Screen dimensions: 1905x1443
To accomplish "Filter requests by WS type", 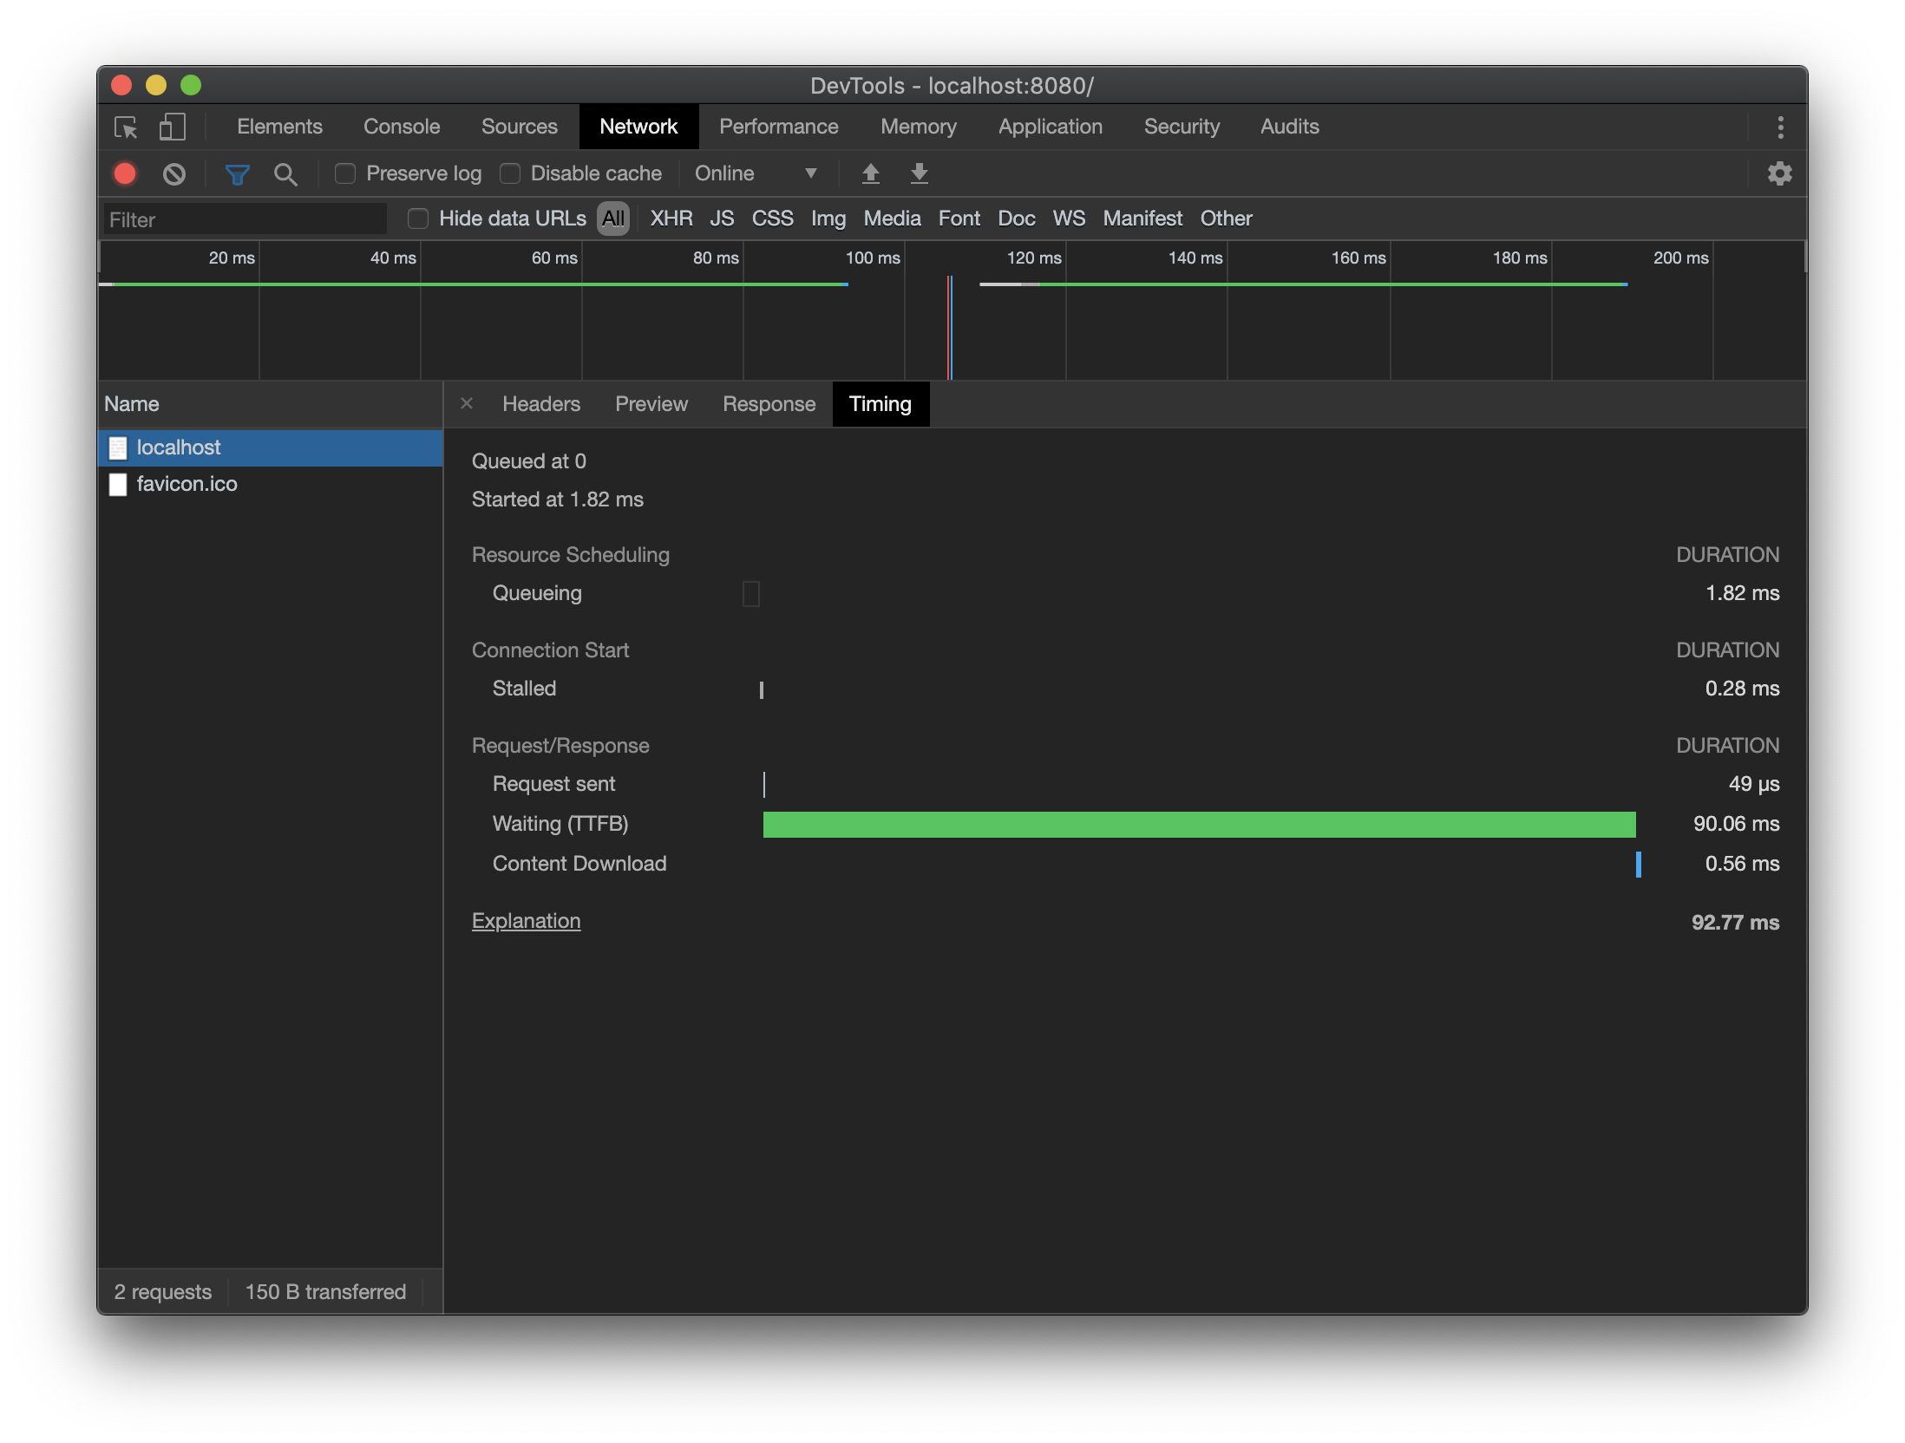I will click(x=1069, y=219).
